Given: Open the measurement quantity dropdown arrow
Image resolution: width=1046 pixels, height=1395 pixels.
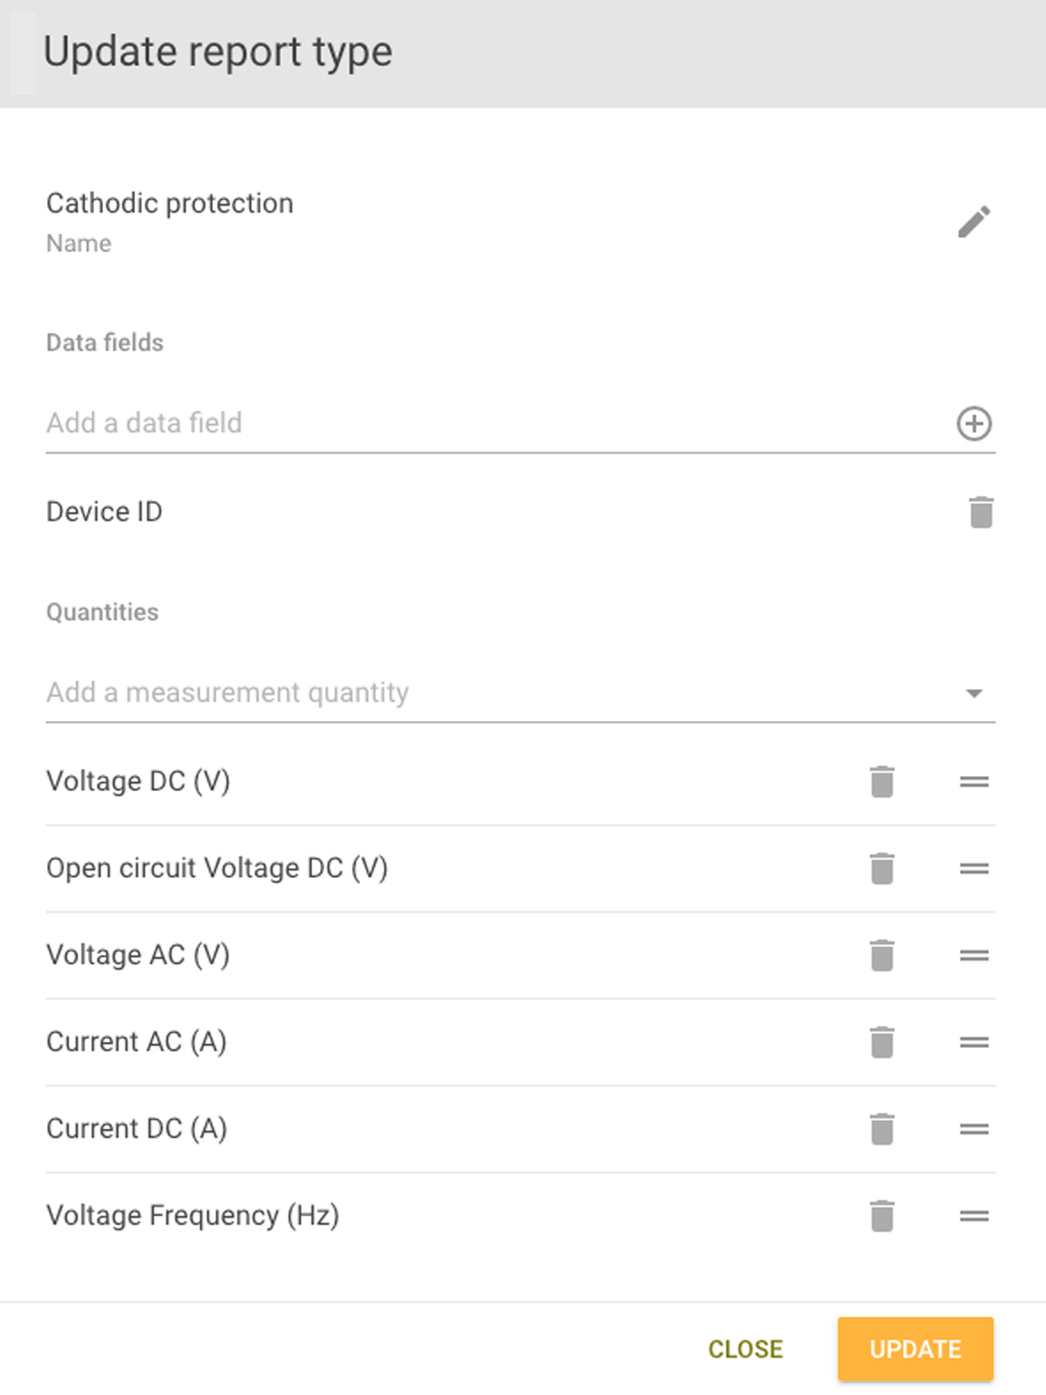Looking at the screenshot, I should [974, 694].
